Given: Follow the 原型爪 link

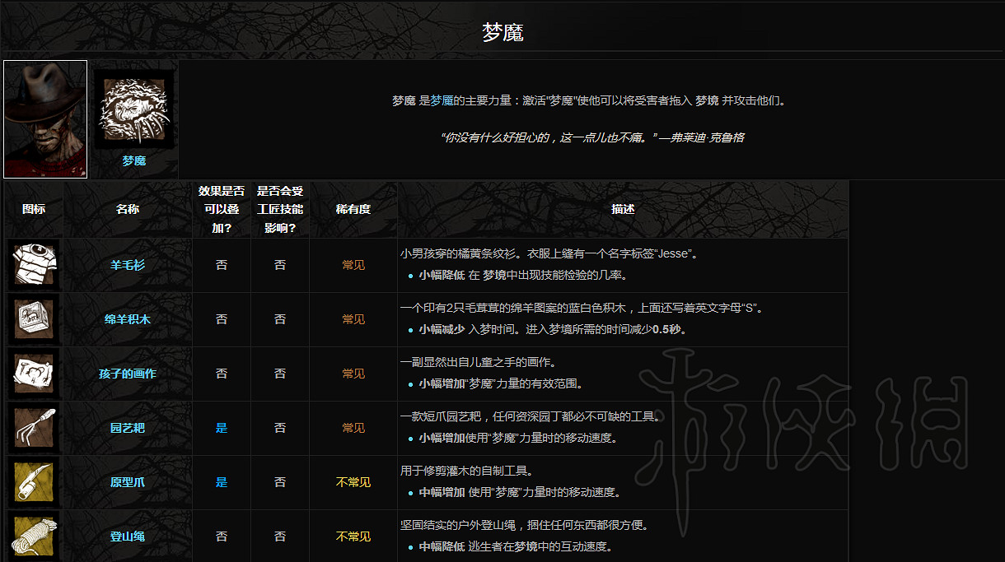Looking at the screenshot, I should 127,482.
